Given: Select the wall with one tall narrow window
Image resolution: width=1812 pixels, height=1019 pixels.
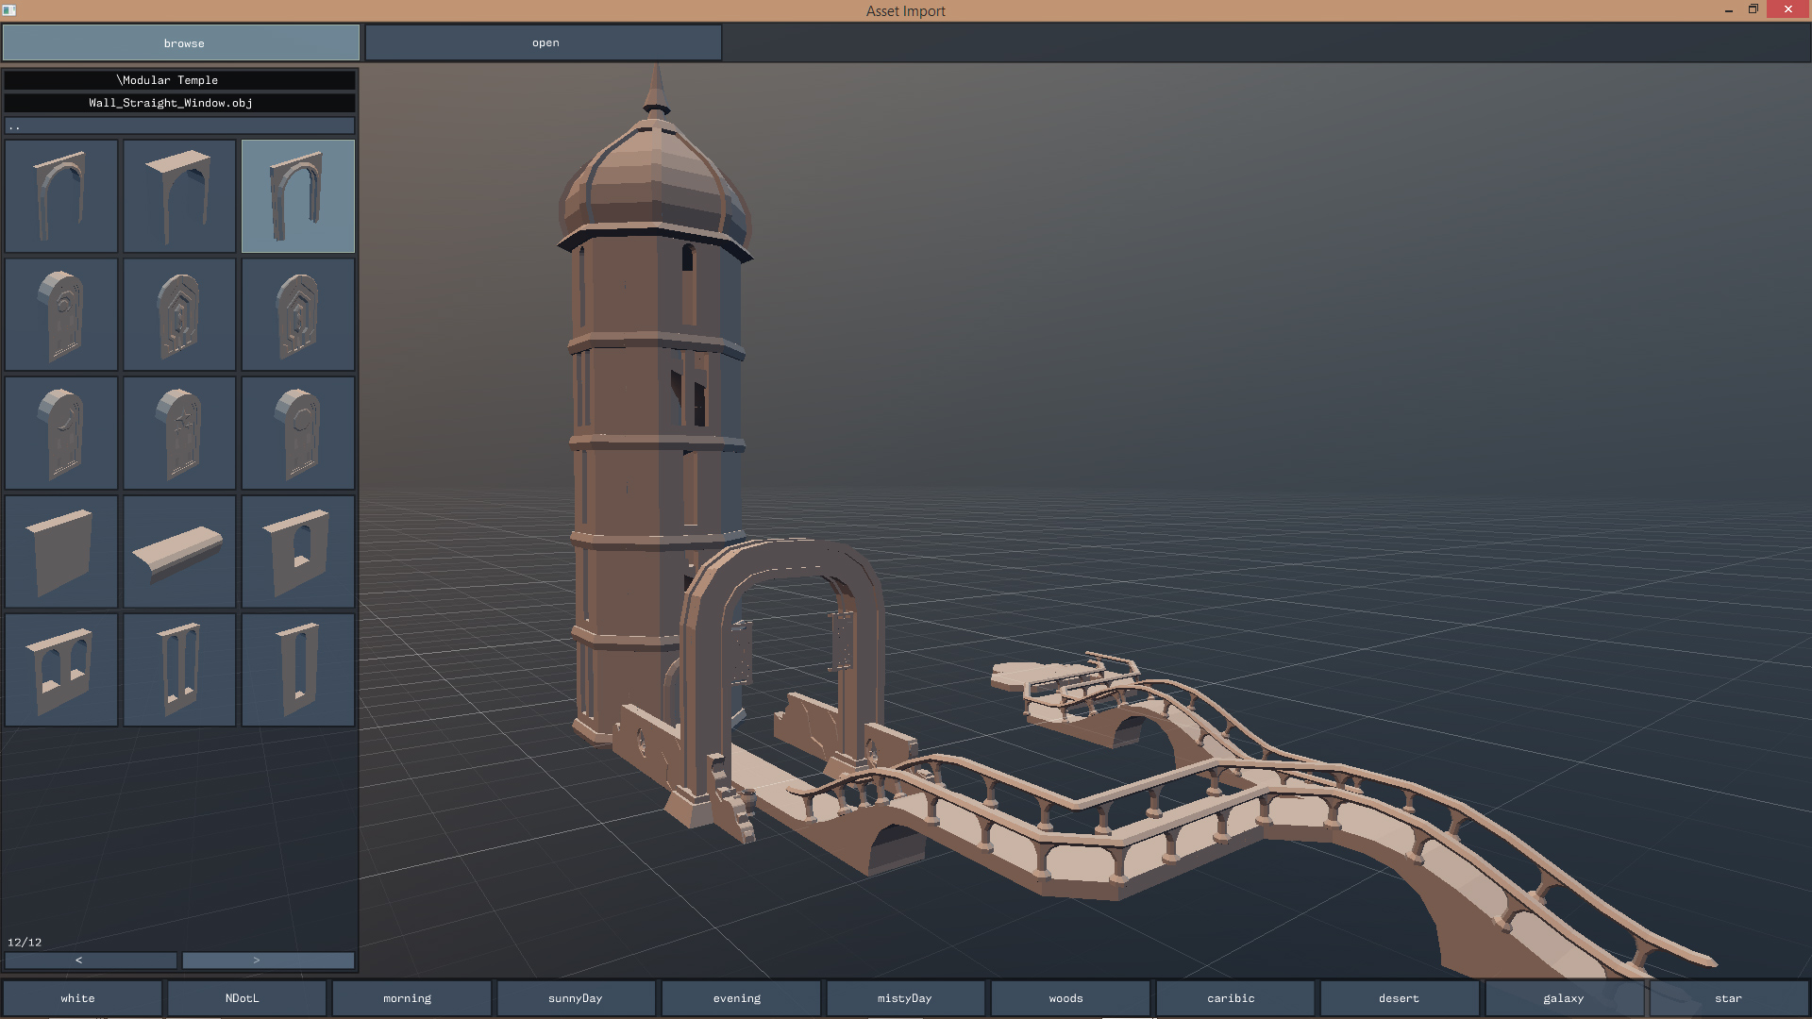Looking at the screenshot, I should click(298, 670).
